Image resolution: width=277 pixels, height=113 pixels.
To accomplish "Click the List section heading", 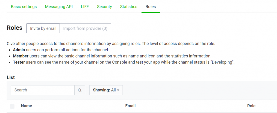I will click(x=11, y=78).
